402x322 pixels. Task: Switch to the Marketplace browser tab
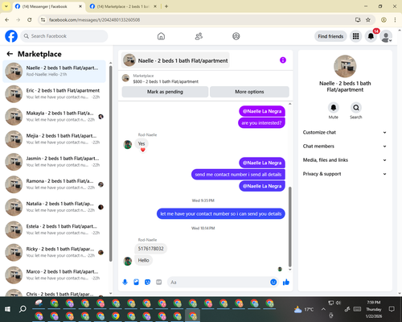(123, 6)
